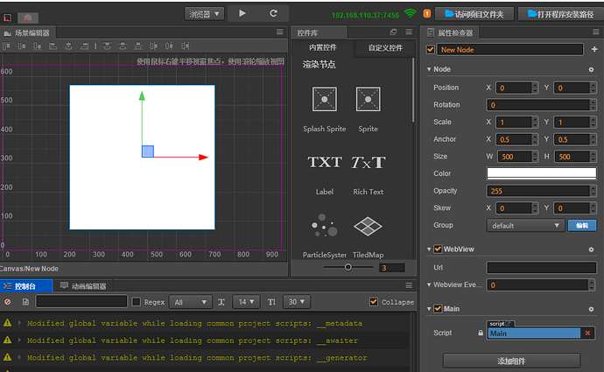Select the ParticleSystem widget
604x372 pixels.
(x=325, y=225)
